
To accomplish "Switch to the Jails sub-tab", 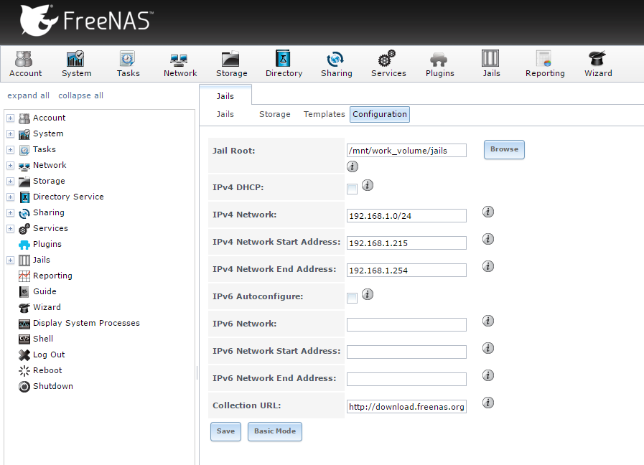I will tap(225, 114).
